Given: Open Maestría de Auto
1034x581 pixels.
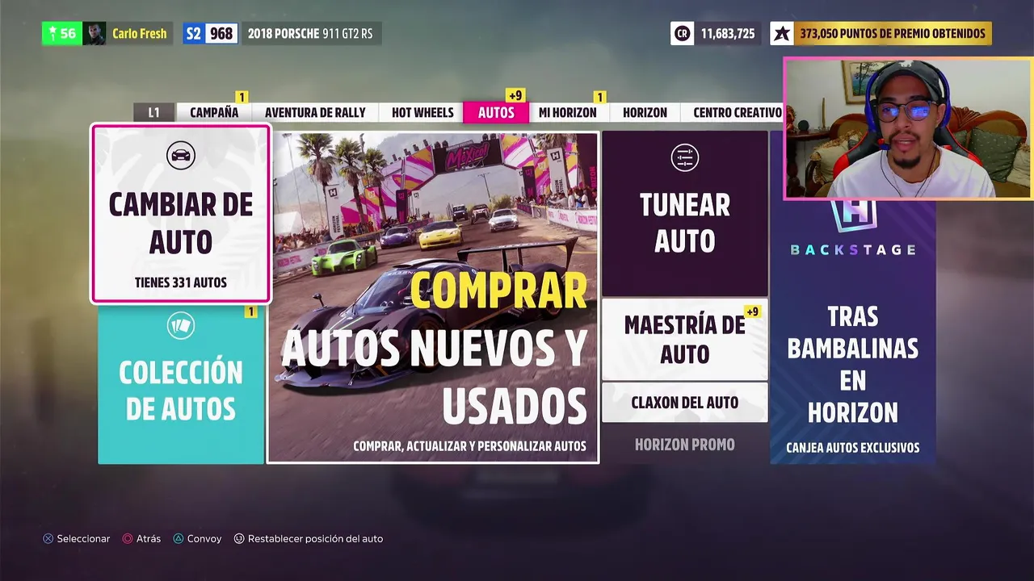Looking at the screenshot, I should (685, 339).
